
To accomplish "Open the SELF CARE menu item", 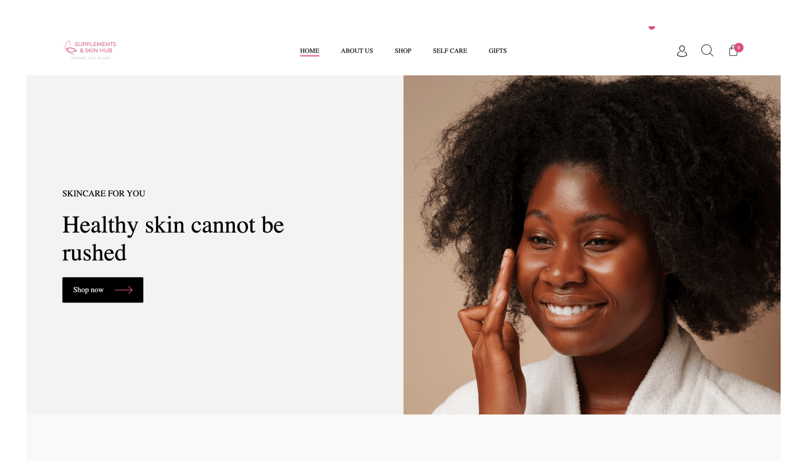I will (x=450, y=50).
